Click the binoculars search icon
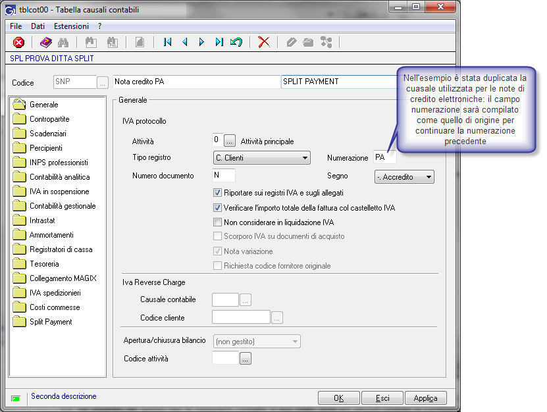 coord(63,43)
